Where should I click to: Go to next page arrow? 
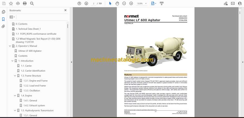click(86, 4)
